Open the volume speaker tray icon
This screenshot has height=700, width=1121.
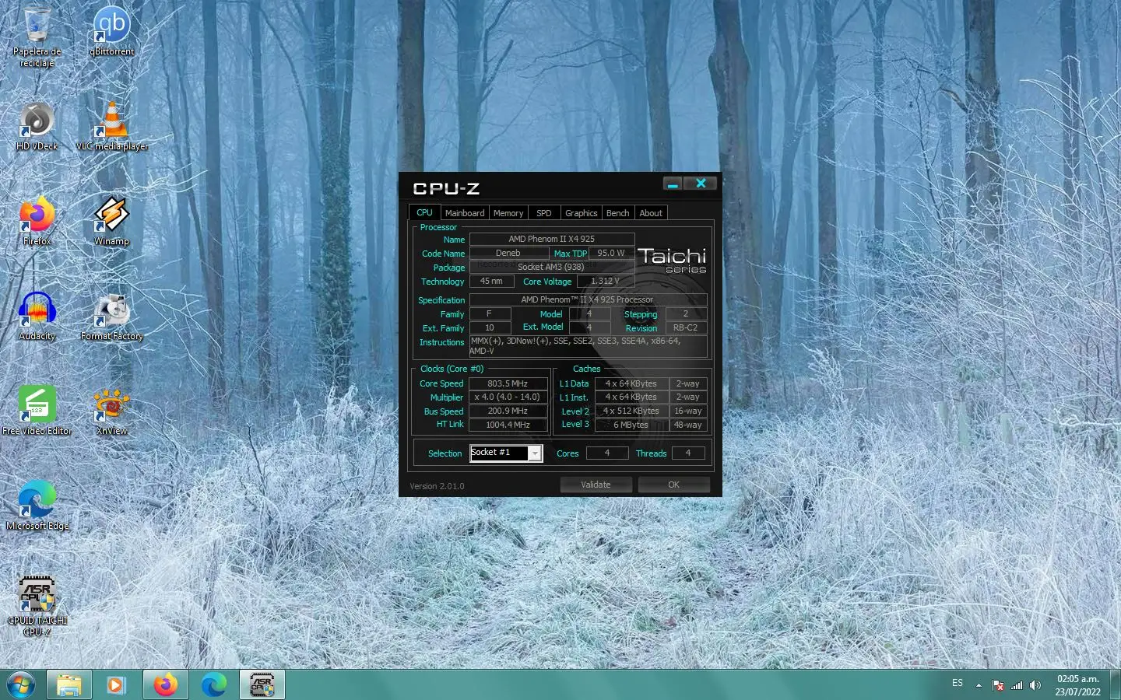[x=1035, y=685]
